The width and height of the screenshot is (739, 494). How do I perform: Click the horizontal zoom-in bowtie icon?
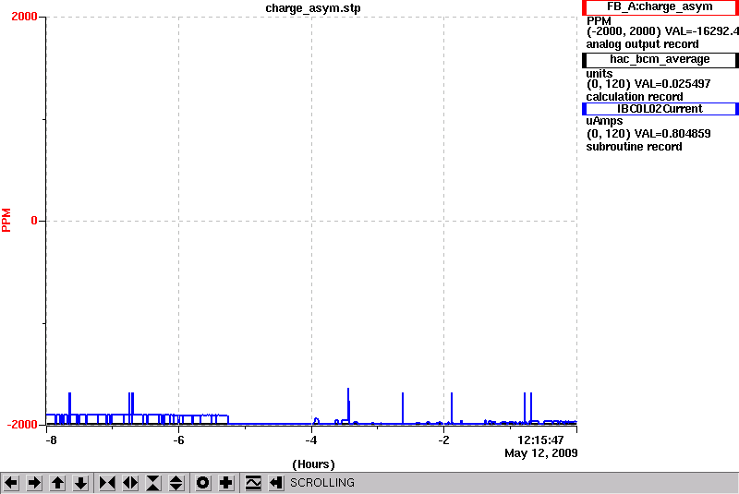tap(107, 483)
